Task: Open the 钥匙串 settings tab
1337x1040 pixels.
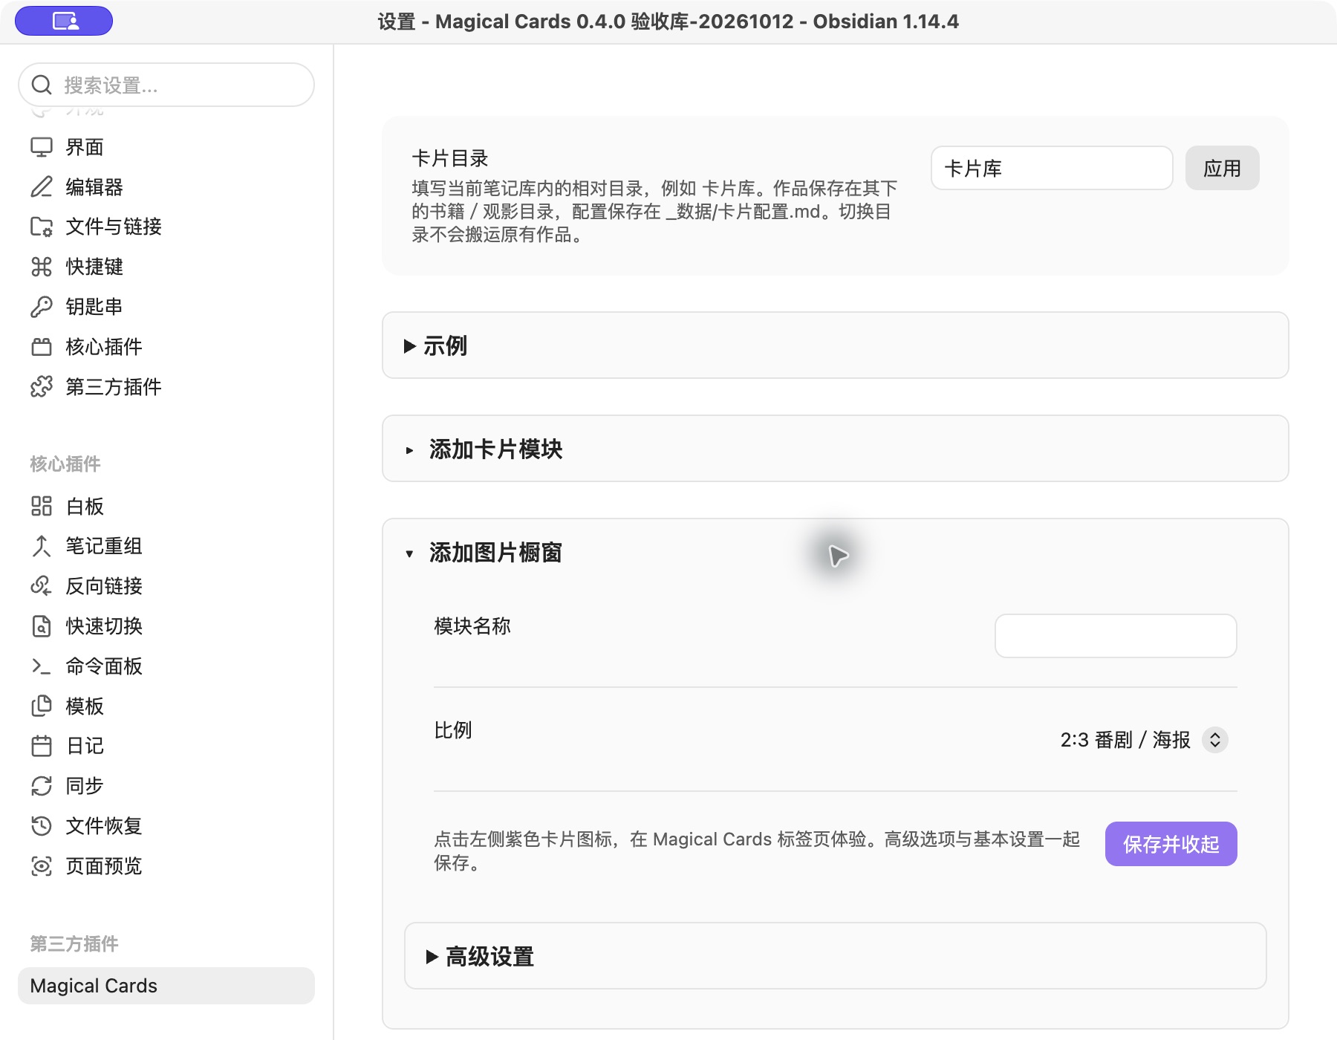Action: tap(166, 307)
